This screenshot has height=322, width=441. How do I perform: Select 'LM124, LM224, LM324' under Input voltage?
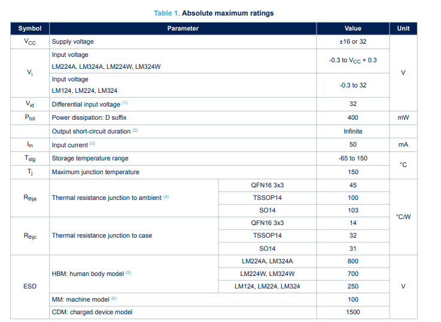[x=84, y=91]
